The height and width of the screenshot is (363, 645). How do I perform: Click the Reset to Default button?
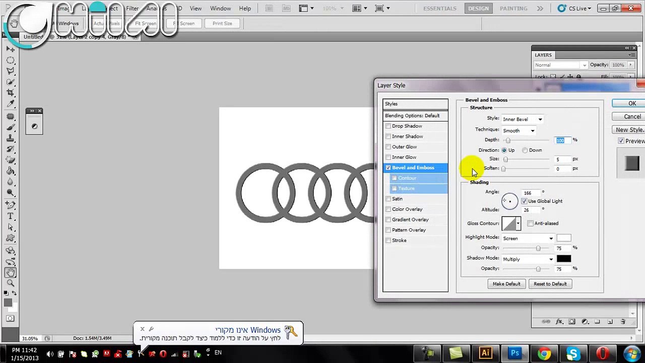550,284
